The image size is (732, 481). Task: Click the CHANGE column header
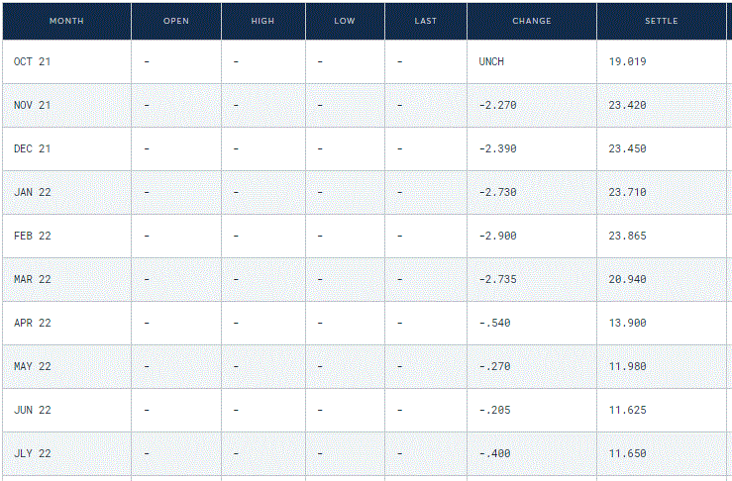coord(532,21)
